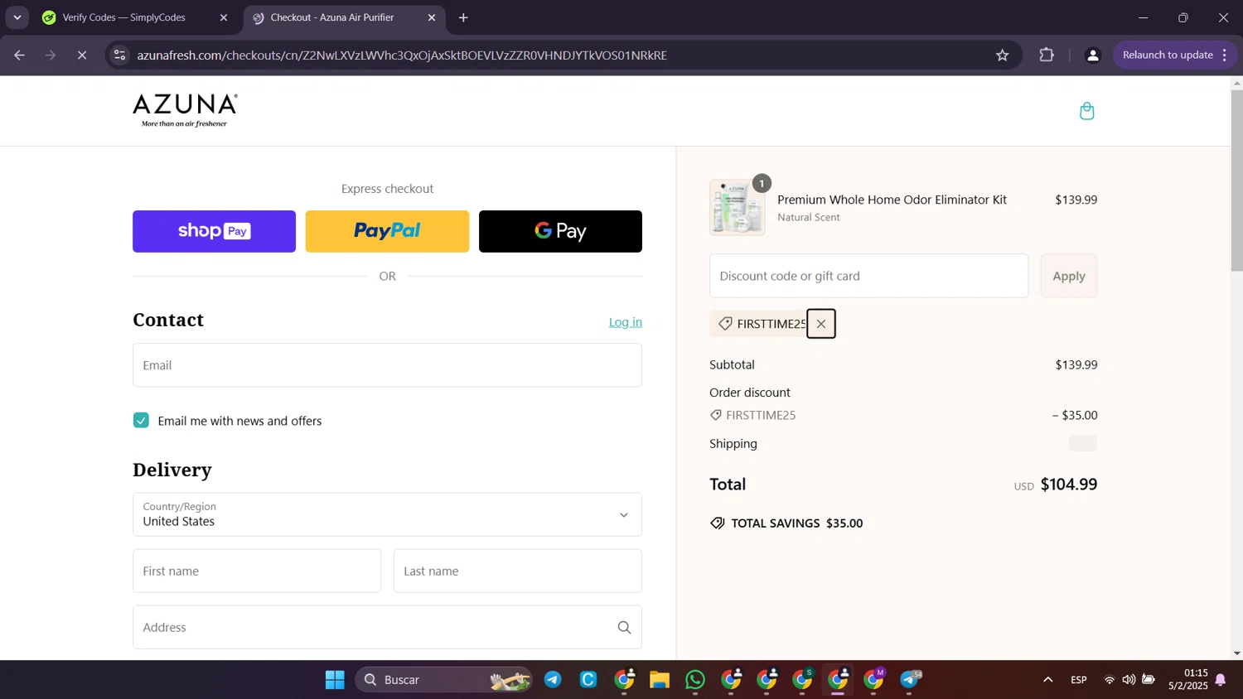Focus the Last name field

click(518, 571)
